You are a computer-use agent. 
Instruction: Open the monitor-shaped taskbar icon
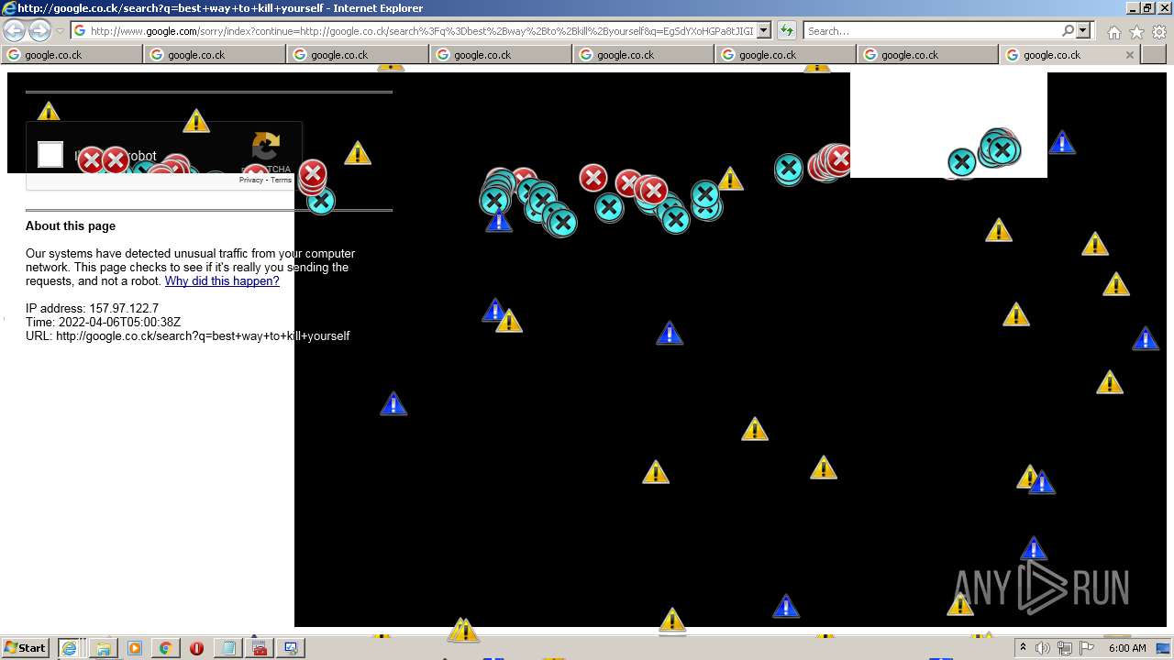click(x=291, y=648)
